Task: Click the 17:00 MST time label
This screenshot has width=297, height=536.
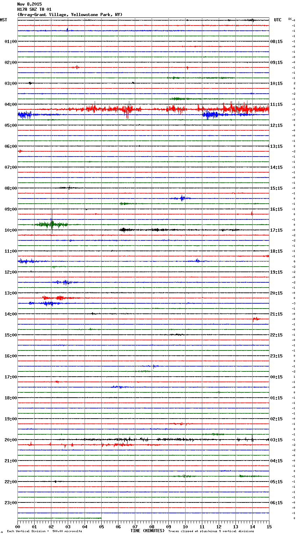Action: 11,377
